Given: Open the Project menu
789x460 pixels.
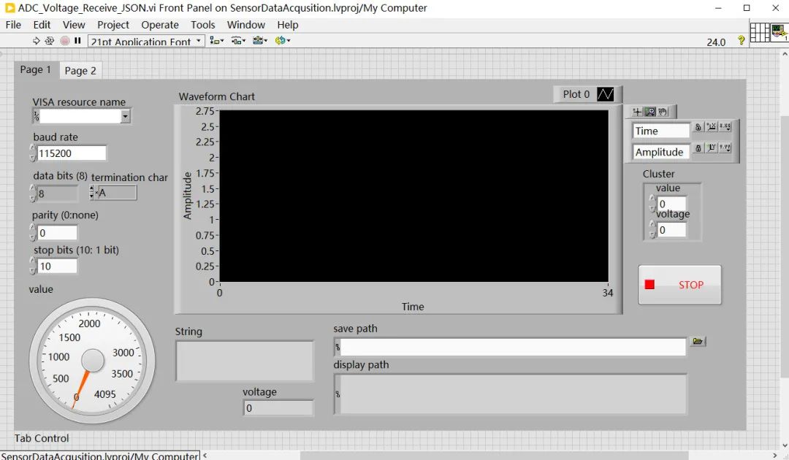Looking at the screenshot, I should click(113, 25).
